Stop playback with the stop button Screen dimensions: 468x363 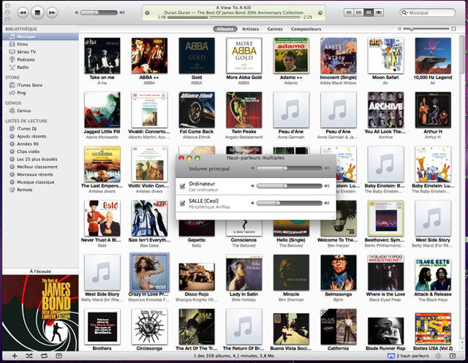tap(37, 12)
